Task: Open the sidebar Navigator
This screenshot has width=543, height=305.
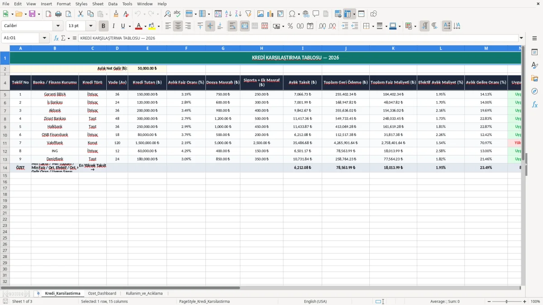Action: 534,91
